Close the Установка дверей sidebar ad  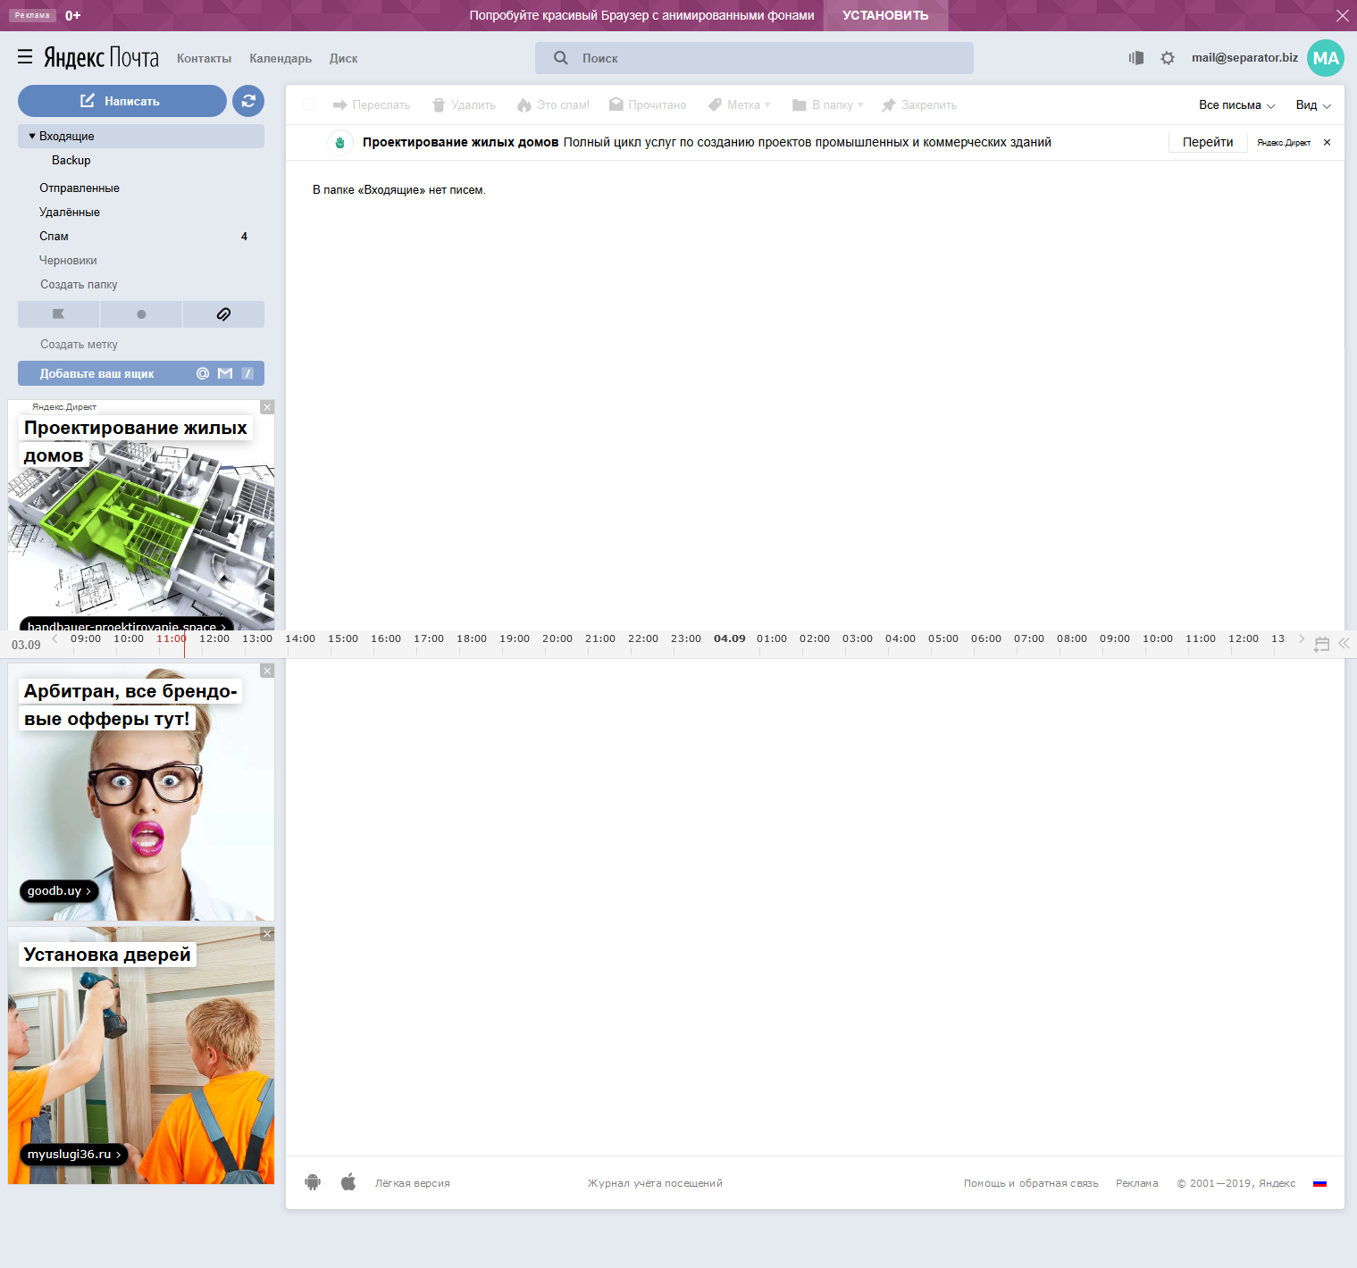coord(267,934)
